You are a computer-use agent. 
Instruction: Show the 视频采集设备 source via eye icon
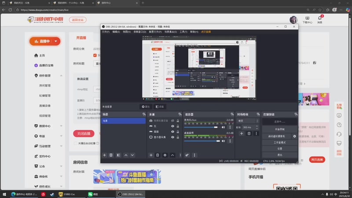tap(172, 121)
